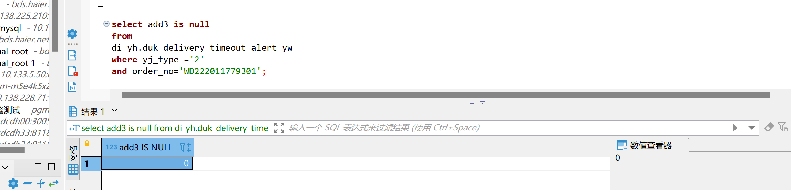Click the grid view icon in results
This screenshot has height=190, width=791.
73,169
